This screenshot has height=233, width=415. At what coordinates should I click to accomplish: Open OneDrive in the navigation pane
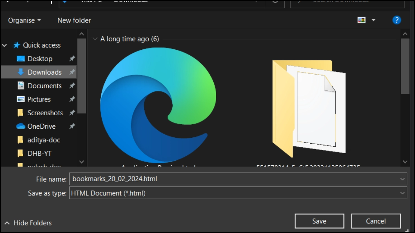pyautogui.click(x=41, y=126)
